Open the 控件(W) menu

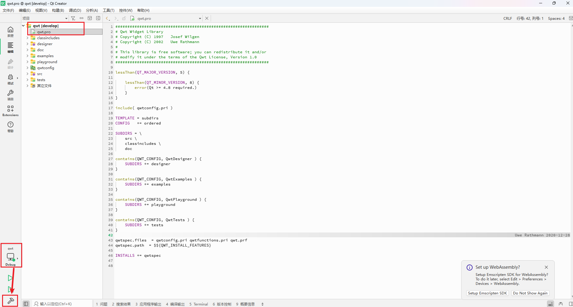[126, 10]
